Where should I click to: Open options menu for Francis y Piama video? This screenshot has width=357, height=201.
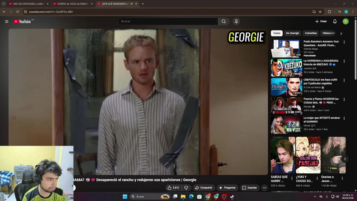(x=344, y=99)
